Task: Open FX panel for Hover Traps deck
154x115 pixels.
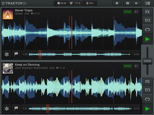Action: 147,12
